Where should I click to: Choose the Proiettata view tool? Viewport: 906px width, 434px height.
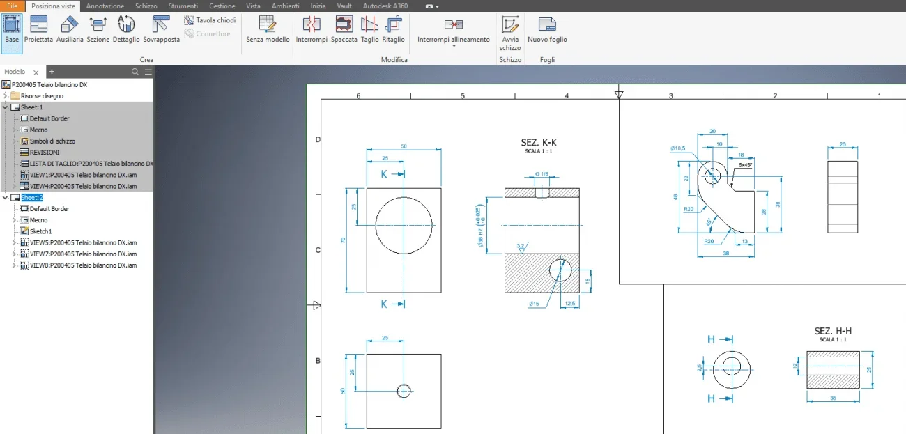coord(38,29)
